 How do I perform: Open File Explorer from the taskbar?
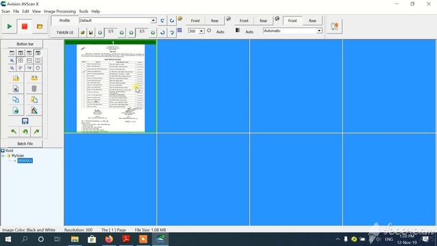tap(74, 239)
